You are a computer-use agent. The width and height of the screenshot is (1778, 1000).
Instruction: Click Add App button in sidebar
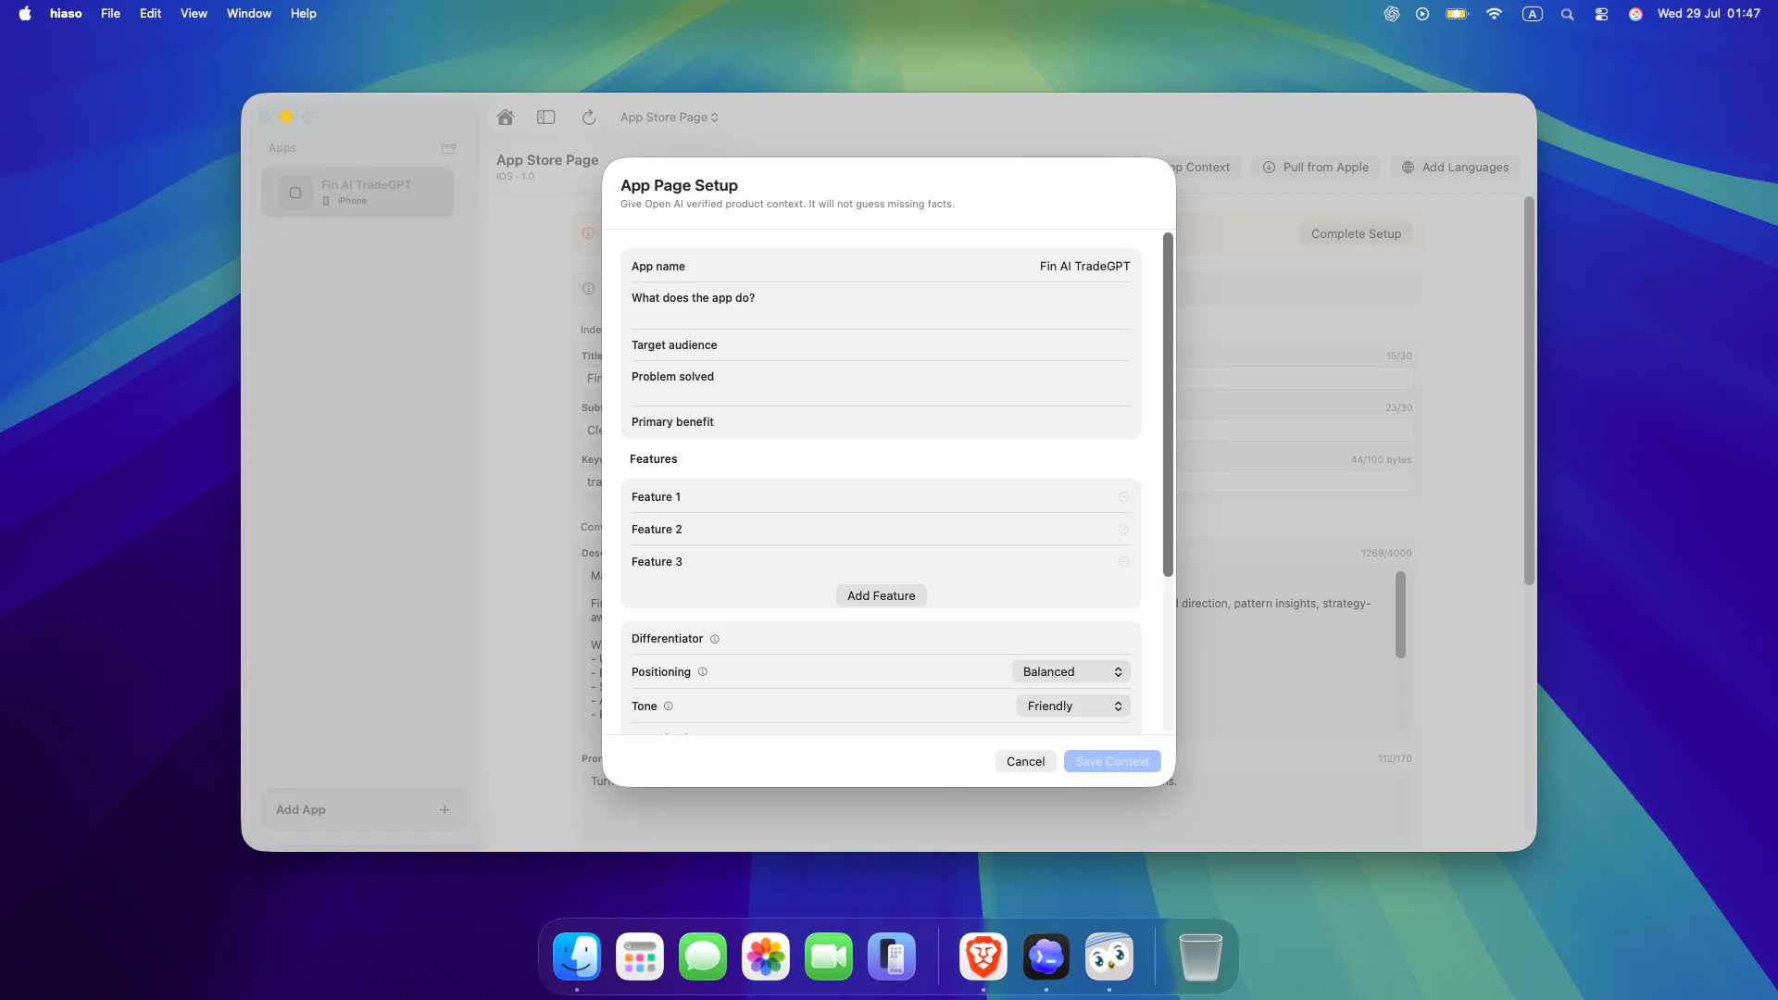(363, 809)
